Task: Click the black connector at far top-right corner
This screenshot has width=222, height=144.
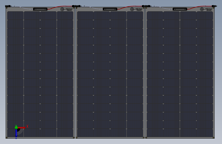Action: 214,6
